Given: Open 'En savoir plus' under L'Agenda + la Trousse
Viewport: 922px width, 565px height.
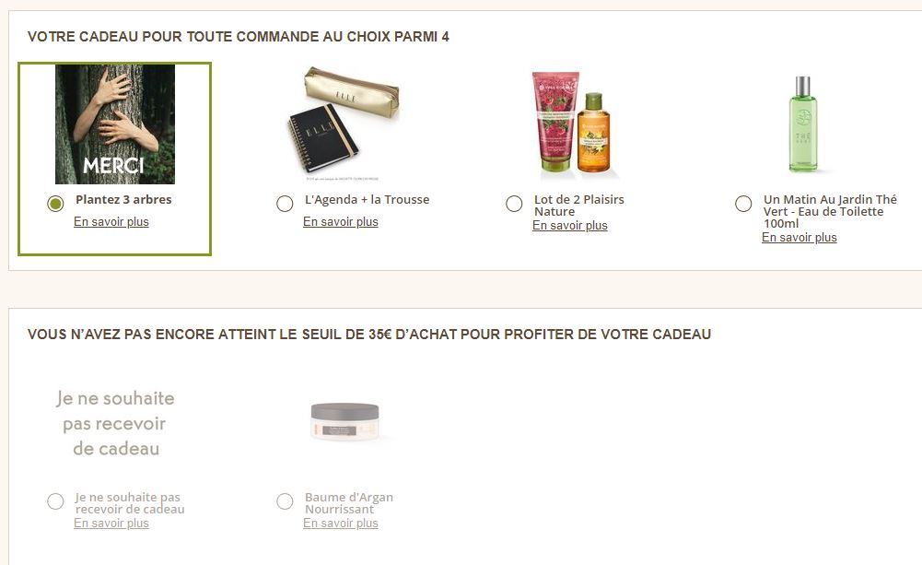Looking at the screenshot, I should [x=341, y=222].
